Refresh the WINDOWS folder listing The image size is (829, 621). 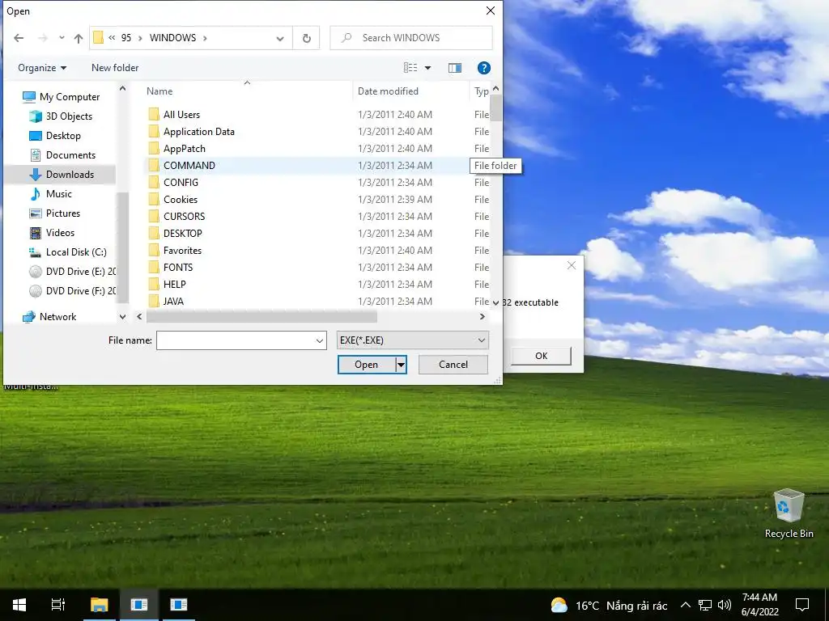click(306, 38)
